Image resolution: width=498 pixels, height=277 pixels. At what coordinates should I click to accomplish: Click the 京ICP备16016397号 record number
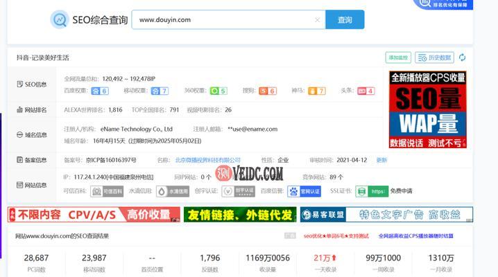111,160
